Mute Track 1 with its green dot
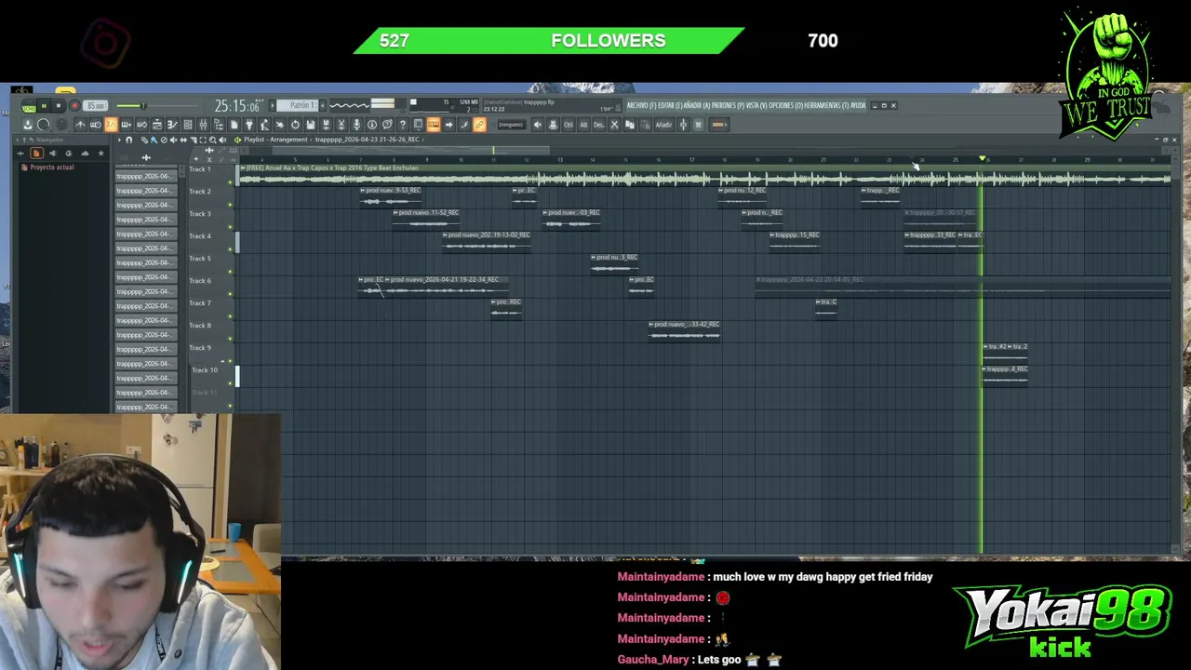The height and width of the screenshot is (670, 1191). (x=230, y=181)
